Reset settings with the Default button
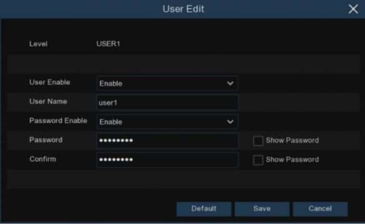The width and height of the screenshot is (365, 224). point(204,209)
